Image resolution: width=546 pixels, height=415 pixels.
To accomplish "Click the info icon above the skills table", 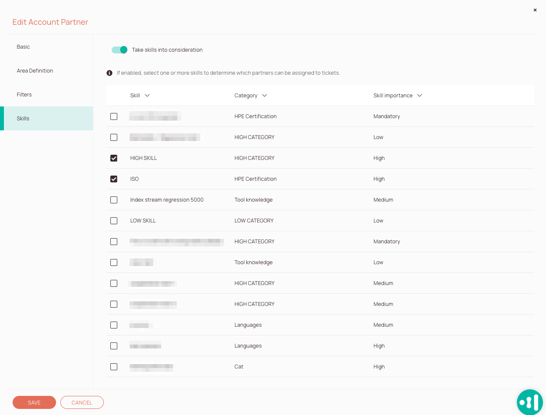I will click(109, 73).
